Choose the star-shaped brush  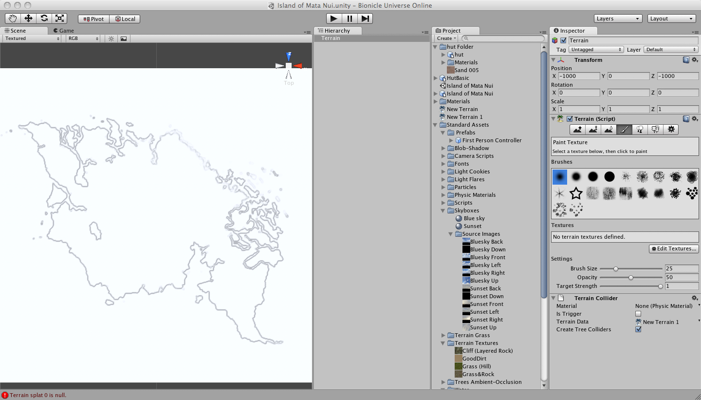(x=576, y=194)
